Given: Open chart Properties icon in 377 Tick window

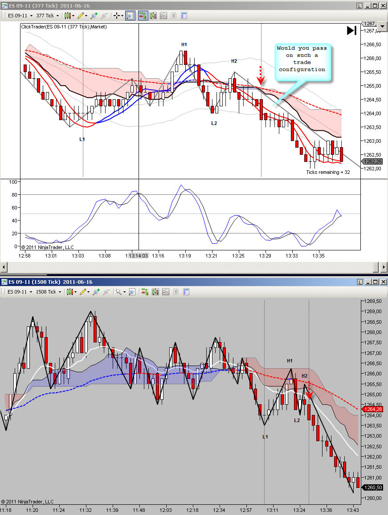Looking at the screenshot, I should click(x=184, y=16).
